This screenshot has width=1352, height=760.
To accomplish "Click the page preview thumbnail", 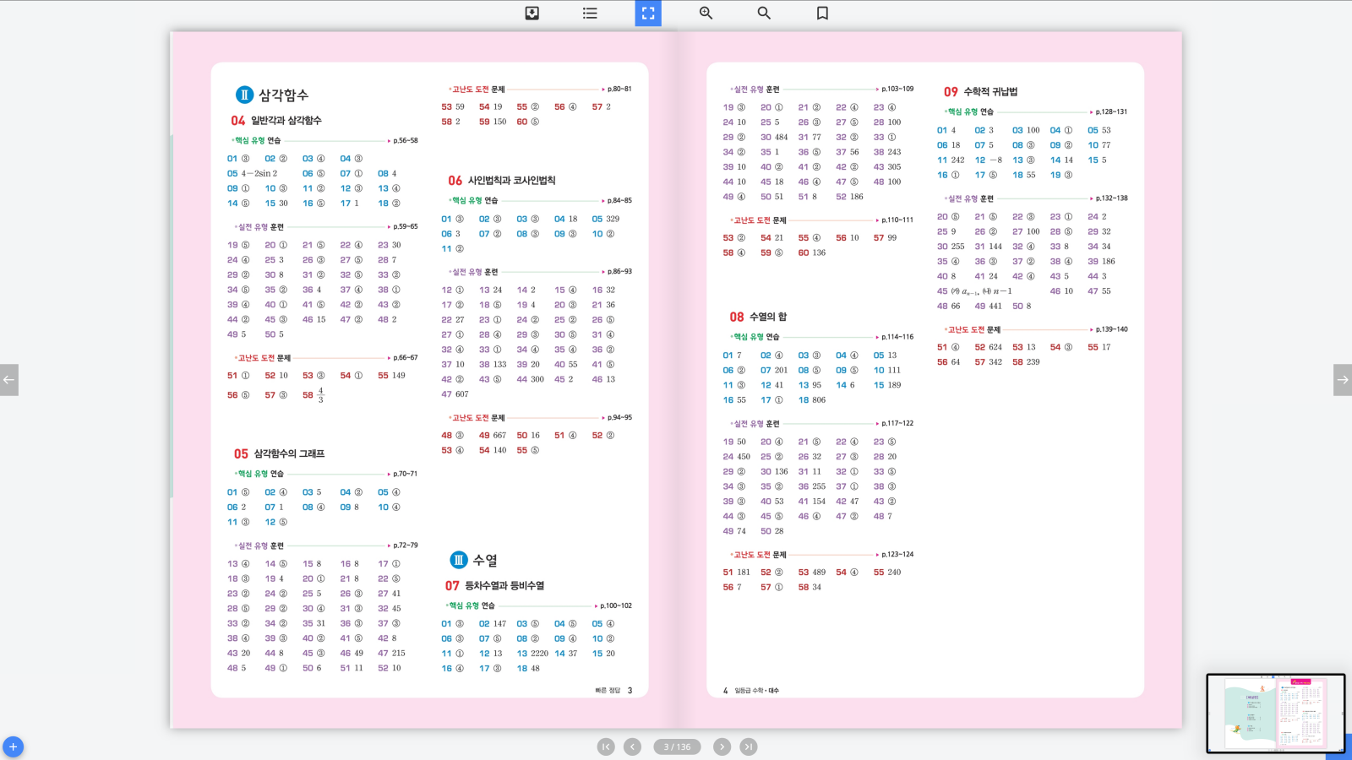I will [1275, 713].
